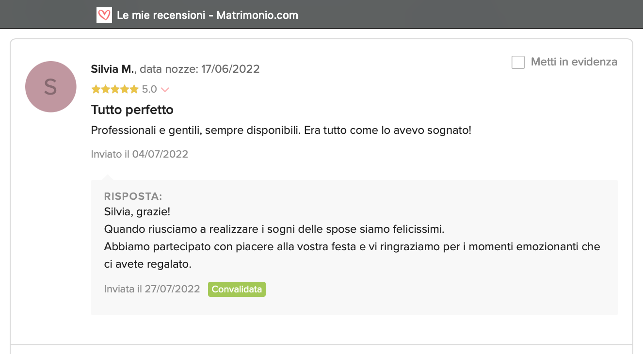Click the 'RISPOSTA:' heading
643x354 pixels.
[x=133, y=196]
